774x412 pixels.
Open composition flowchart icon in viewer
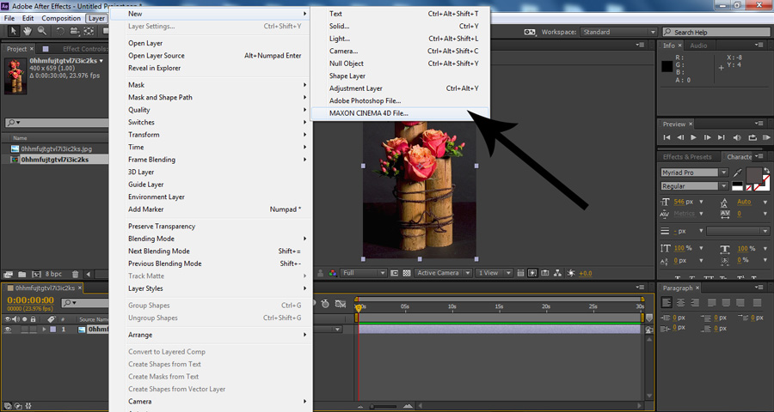click(x=558, y=273)
